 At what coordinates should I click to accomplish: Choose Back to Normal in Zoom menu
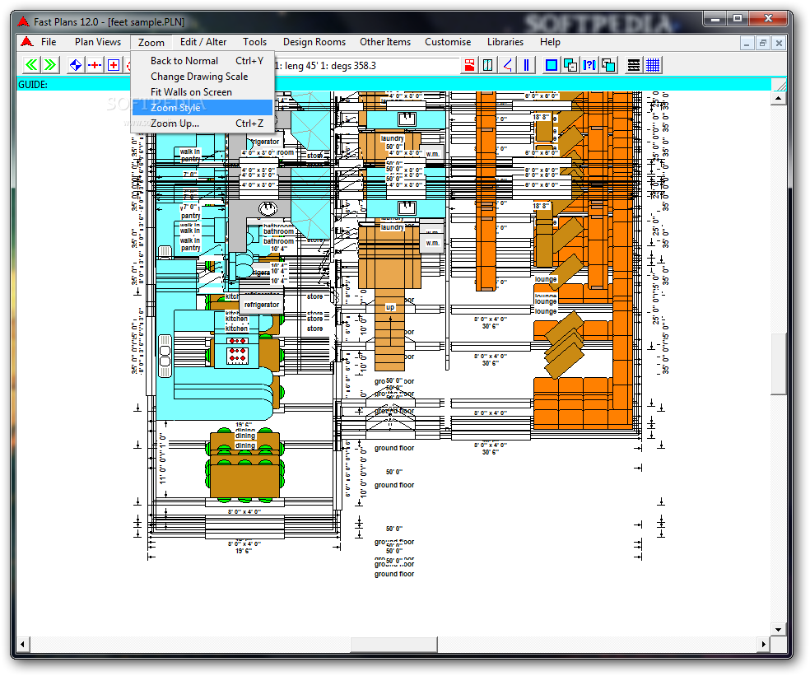pyautogui.click(x=202, y=60)
